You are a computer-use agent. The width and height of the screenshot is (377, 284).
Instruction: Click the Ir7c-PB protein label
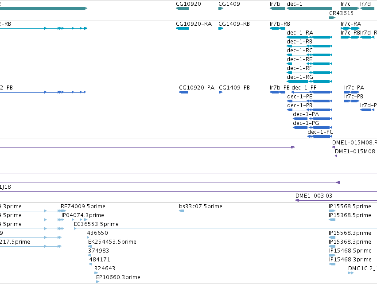354,97
